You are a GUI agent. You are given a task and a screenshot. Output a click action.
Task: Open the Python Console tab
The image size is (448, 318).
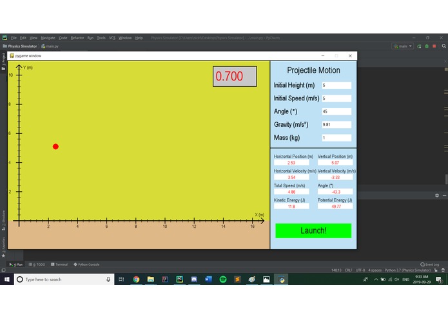[86, 265]
